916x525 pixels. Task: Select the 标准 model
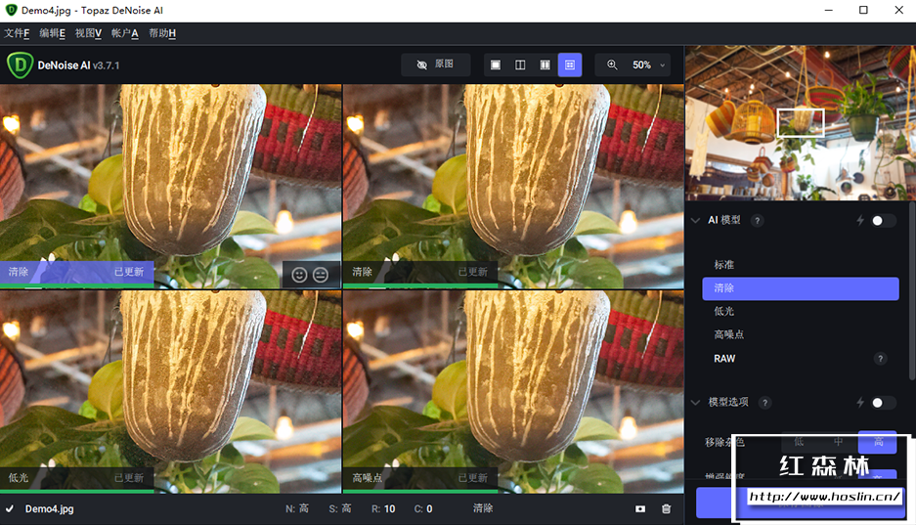click(801, 265)
